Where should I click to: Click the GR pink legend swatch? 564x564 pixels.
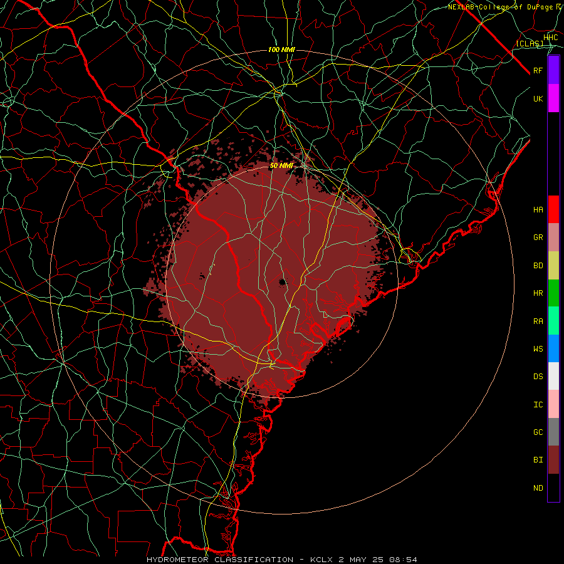coord(553,238)
